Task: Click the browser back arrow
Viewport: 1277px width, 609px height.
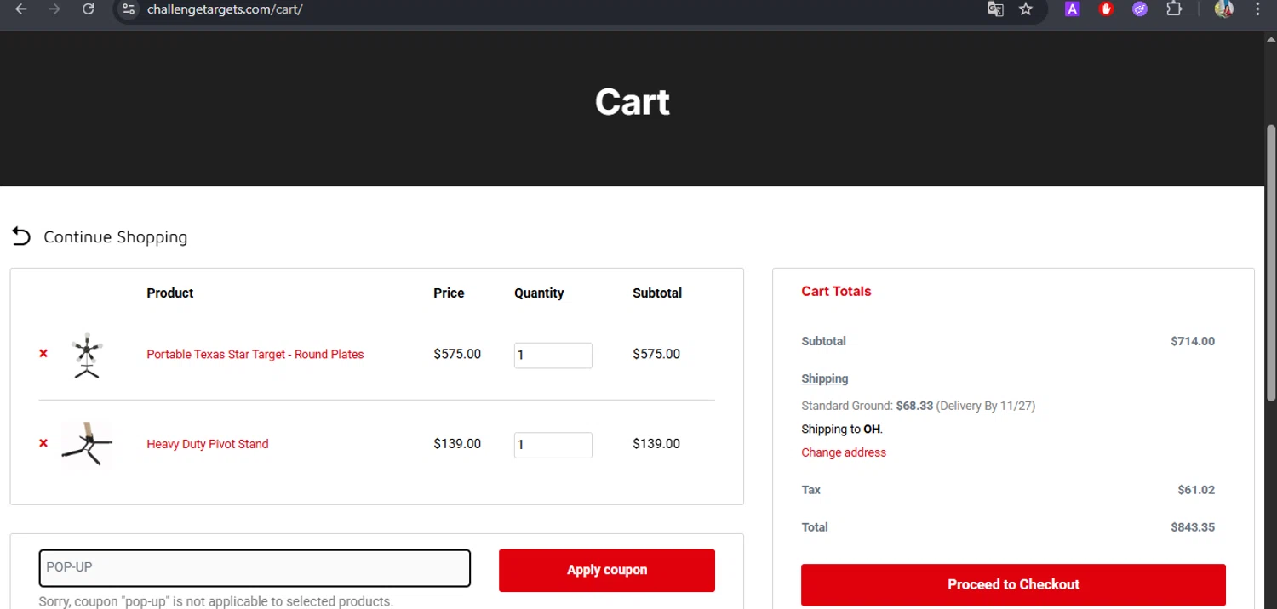Action: pos(21,9)
